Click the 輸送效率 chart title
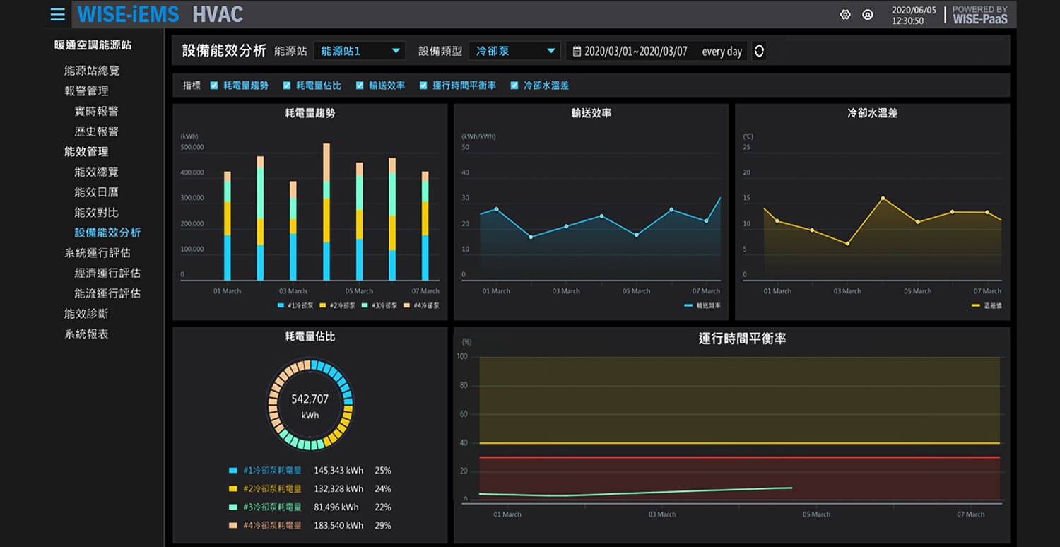The image size is (1060, 547). (591, 113)
